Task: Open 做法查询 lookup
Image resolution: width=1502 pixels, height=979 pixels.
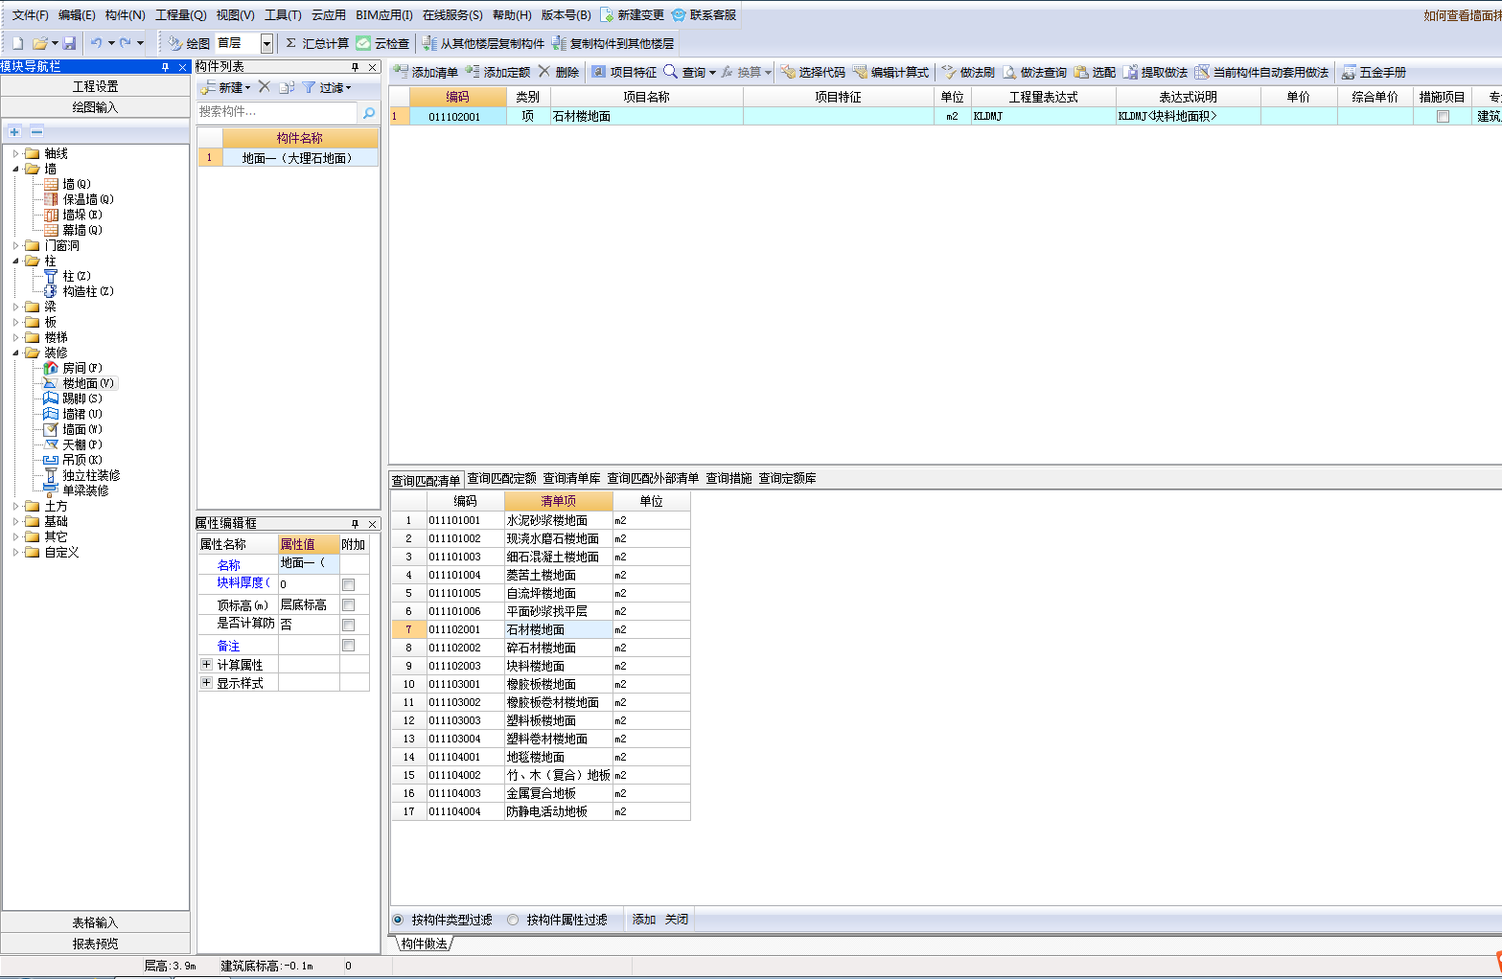Action: pos(1034,72)
